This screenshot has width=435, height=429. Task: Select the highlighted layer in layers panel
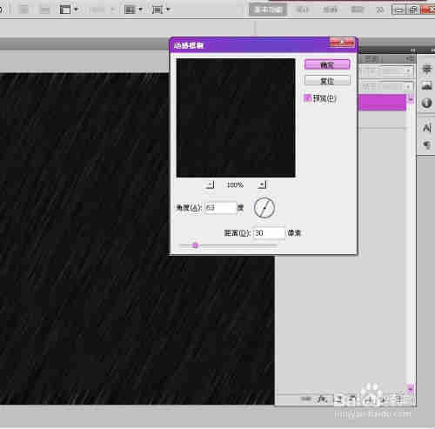[x=382, y=102]
